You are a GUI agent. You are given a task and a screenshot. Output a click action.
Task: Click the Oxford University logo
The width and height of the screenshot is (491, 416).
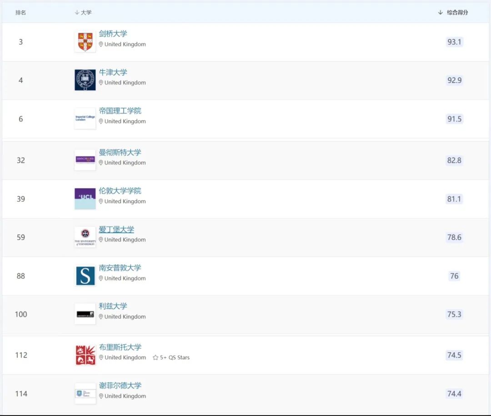[x=85, y=80]
